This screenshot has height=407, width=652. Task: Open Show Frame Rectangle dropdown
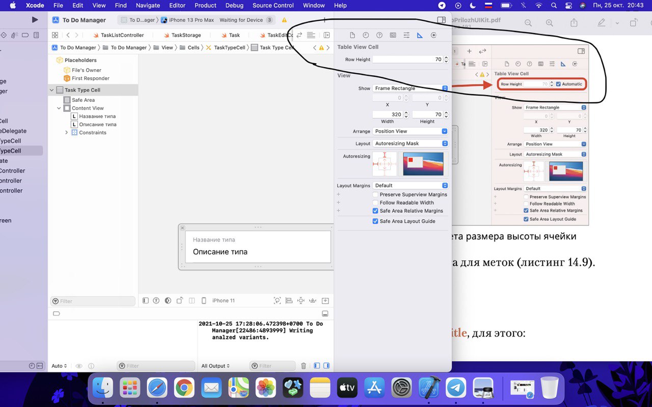410,88
